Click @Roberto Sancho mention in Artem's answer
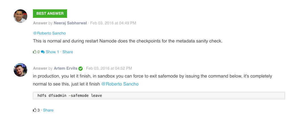 [120, 84]
